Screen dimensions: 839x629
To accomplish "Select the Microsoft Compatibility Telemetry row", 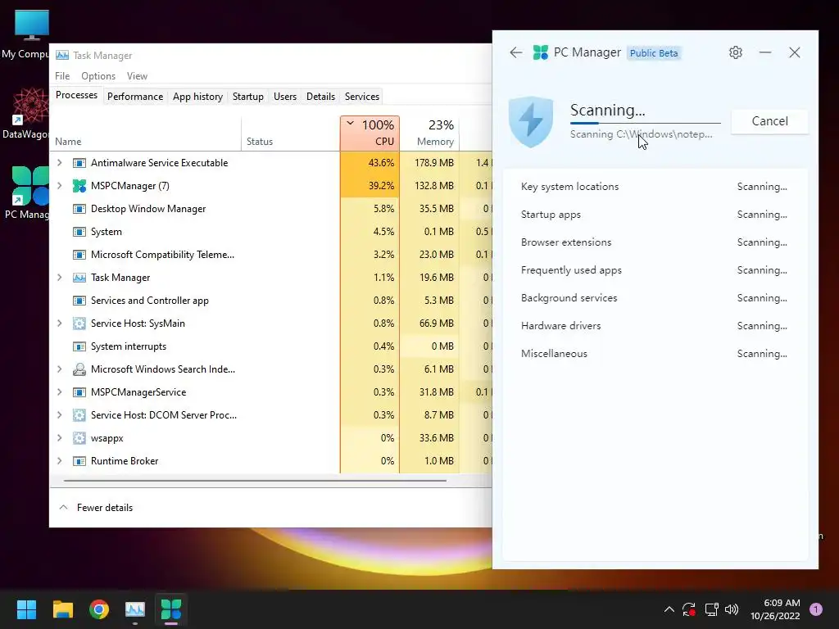I will point(271,255).
